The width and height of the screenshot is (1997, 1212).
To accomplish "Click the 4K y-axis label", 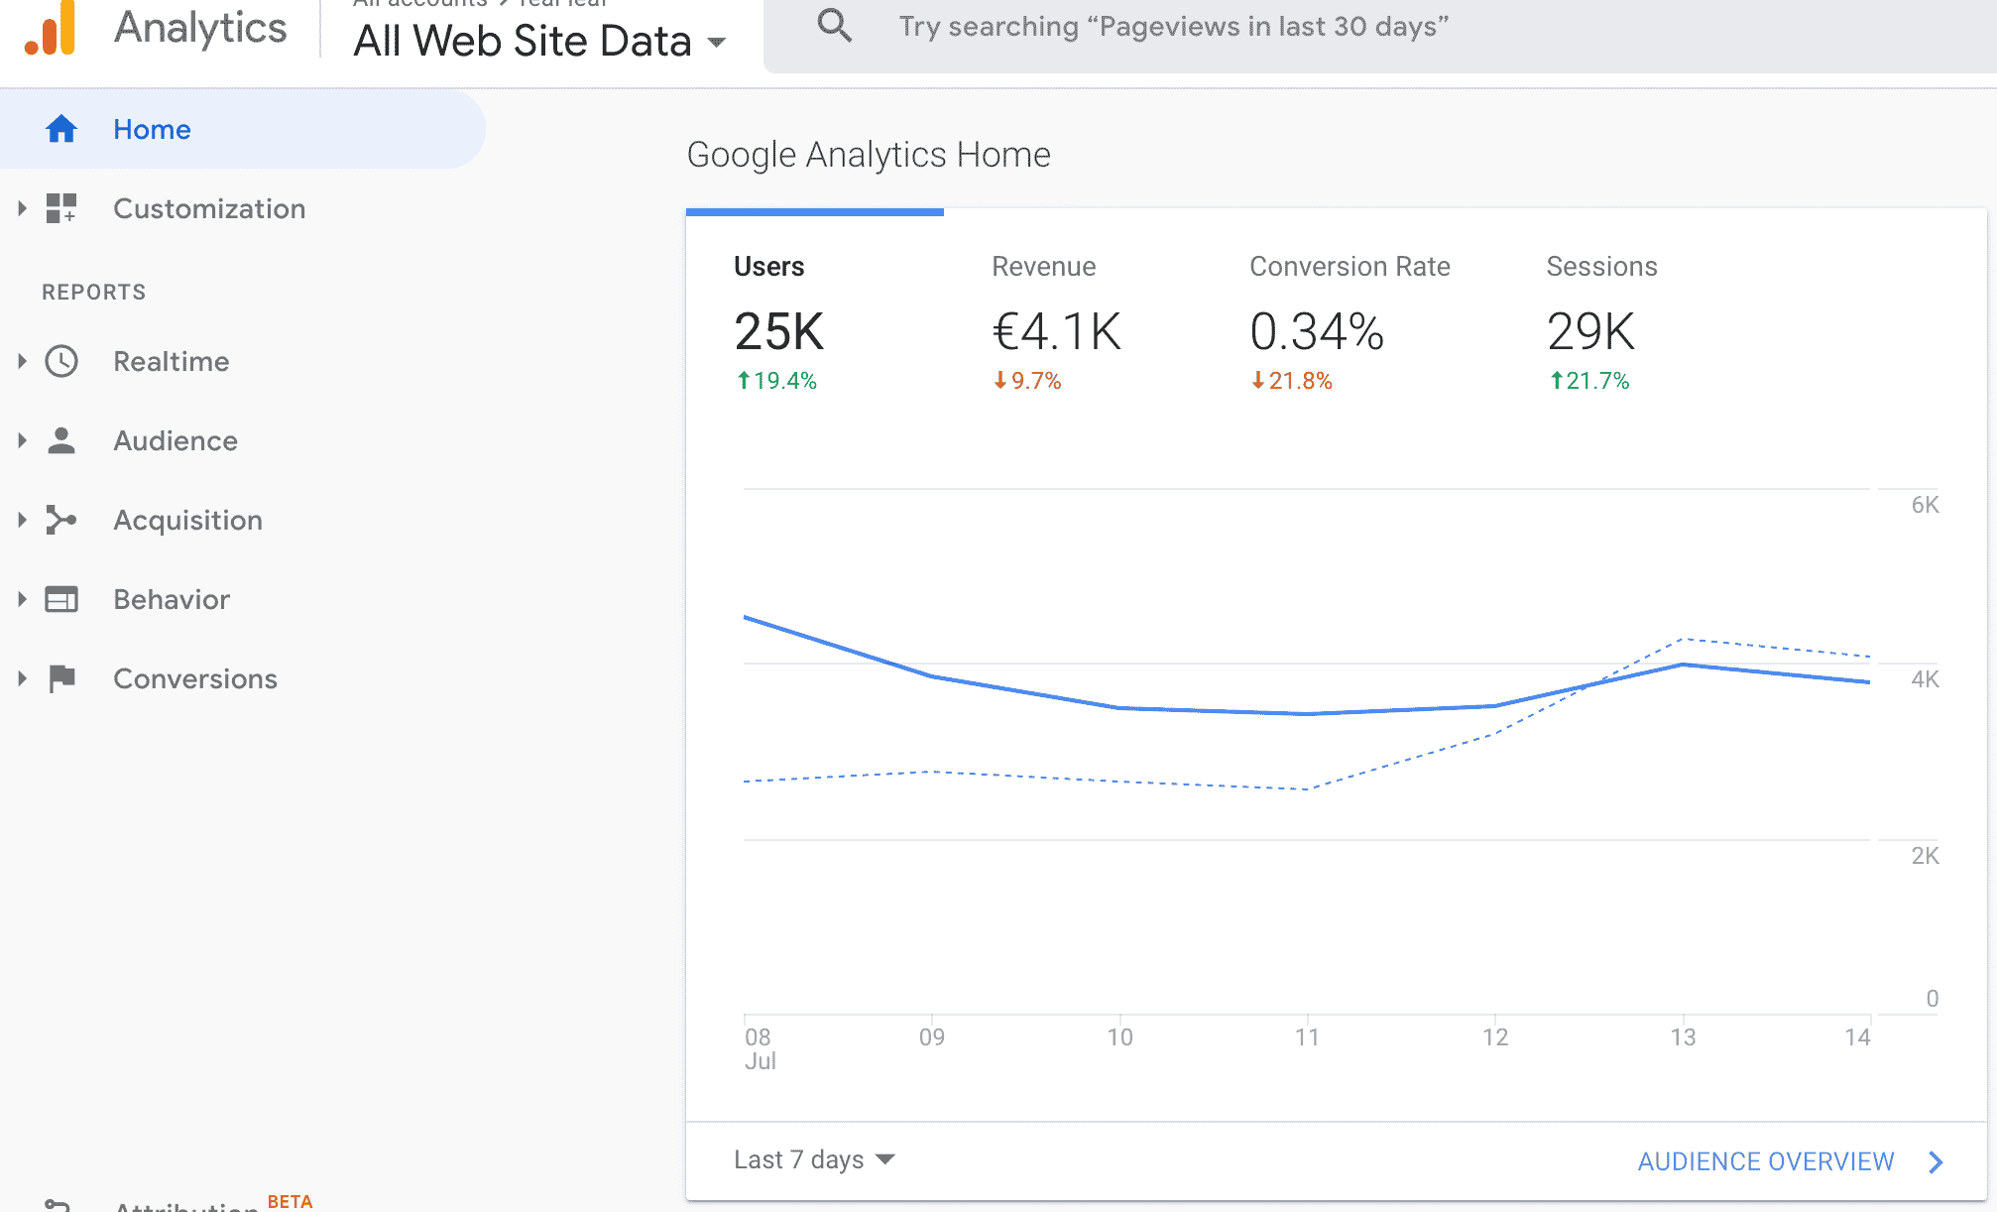I will pyautogui.click(x=1925, y=679).
